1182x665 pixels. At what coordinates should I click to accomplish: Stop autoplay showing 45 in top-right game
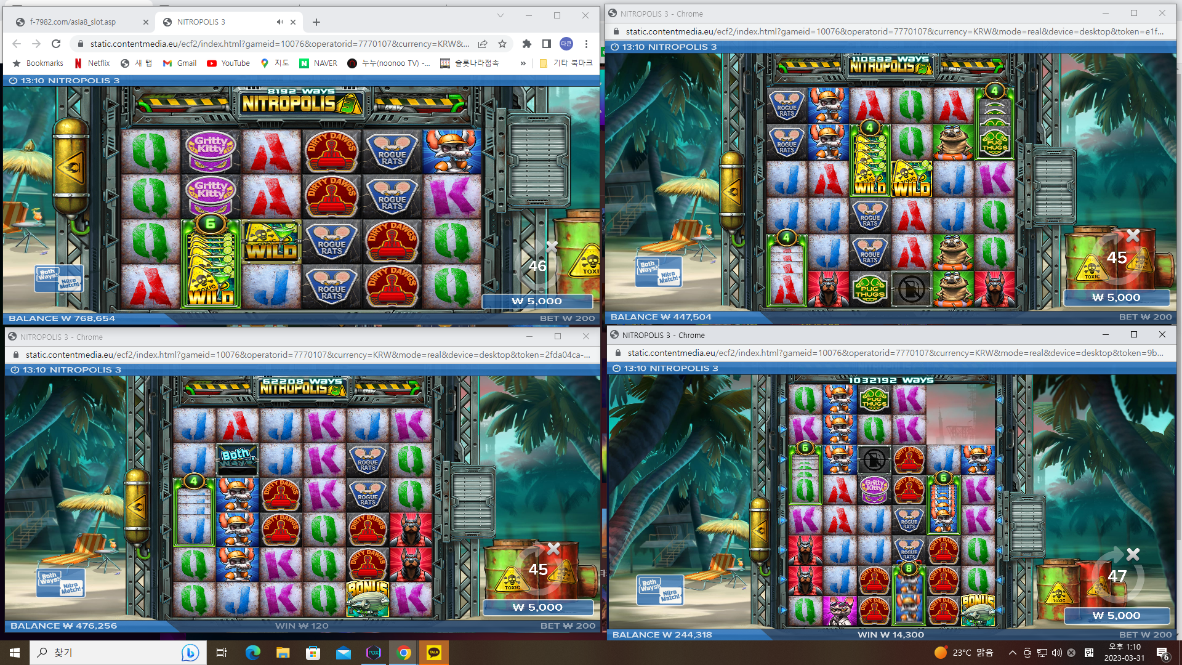(x=1117, y=257)
